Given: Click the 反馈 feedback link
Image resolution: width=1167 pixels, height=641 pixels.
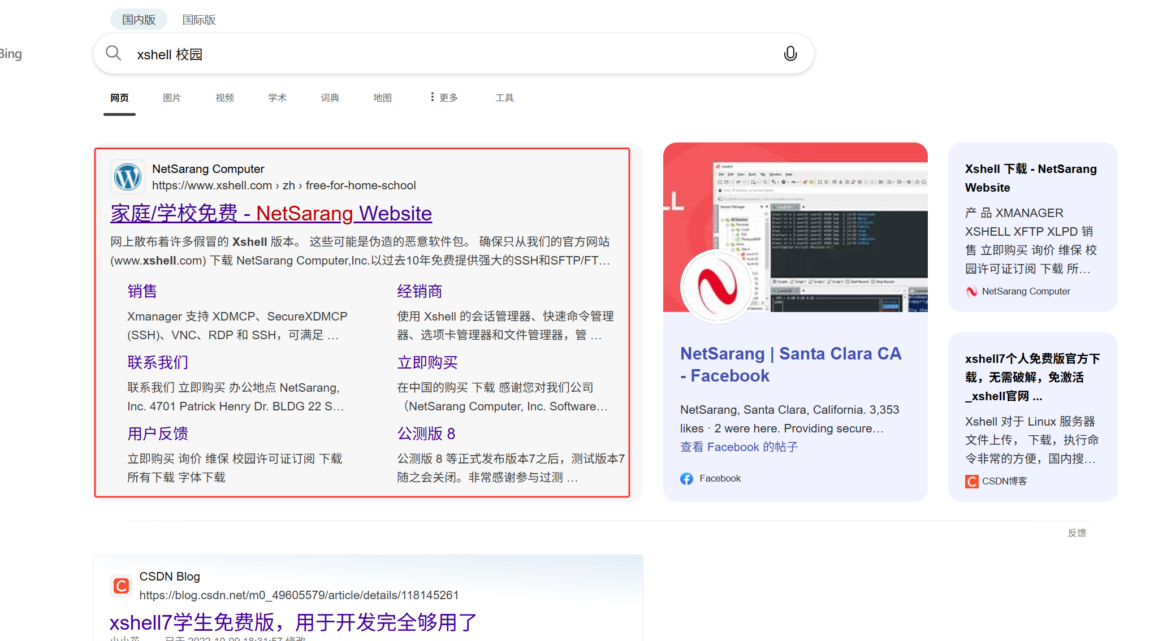Looking at the screenshot, I should pyautogui.click(x=1077, y=533).
